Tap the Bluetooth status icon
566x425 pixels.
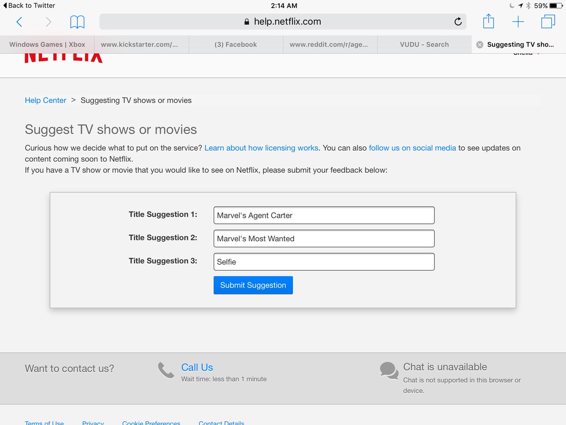click(x=529, y=6)
